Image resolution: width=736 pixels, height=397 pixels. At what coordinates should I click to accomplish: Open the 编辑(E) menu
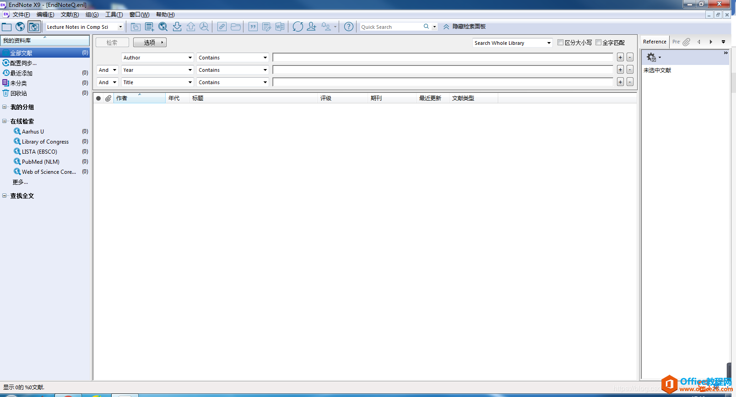coord(45,15)
